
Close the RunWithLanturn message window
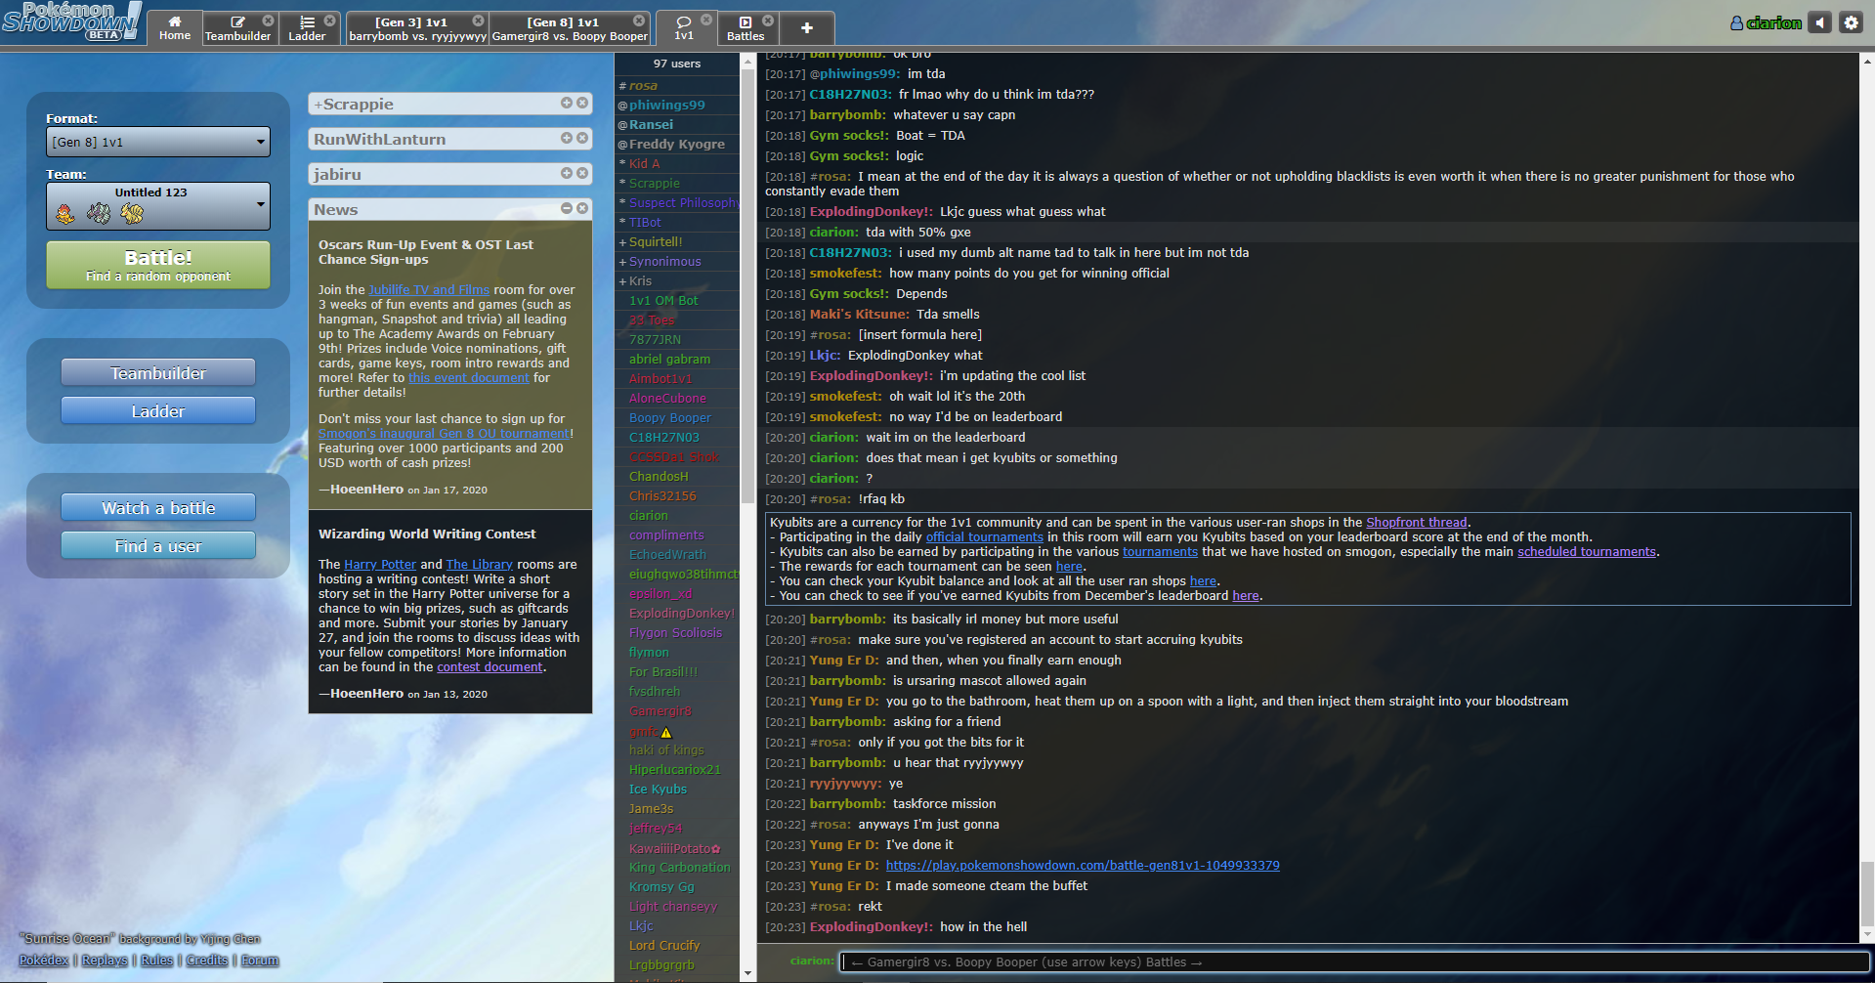[x=582, y=138]
